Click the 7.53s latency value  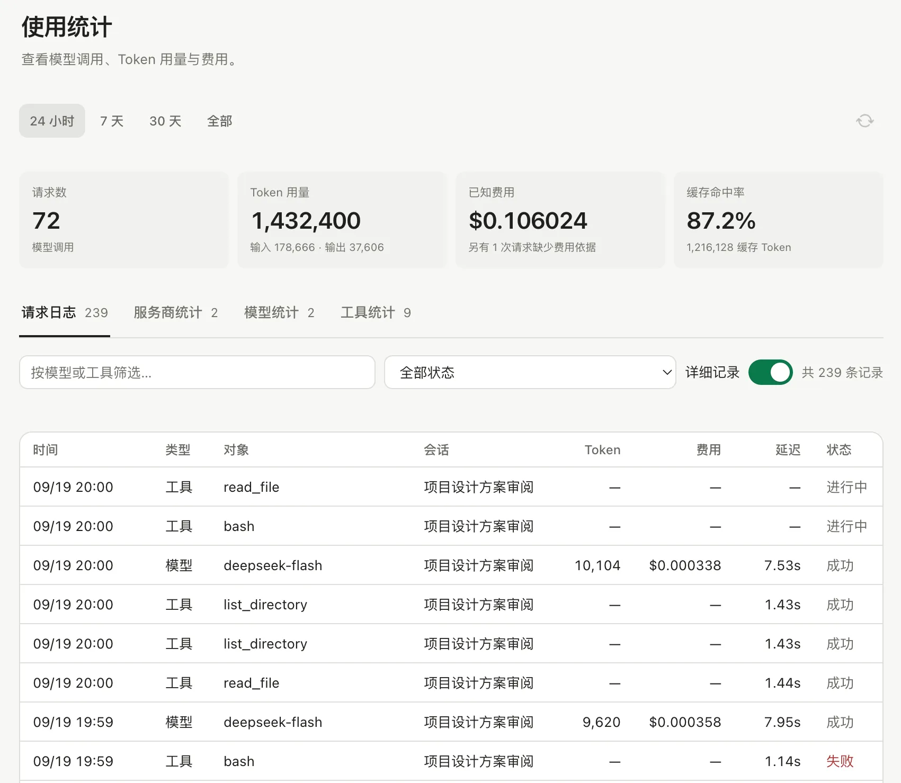click(x=782, y=565)
